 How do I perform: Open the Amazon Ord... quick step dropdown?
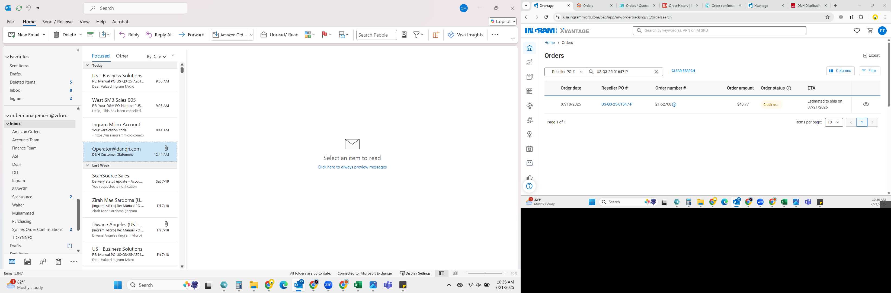[x=251, y=35]
